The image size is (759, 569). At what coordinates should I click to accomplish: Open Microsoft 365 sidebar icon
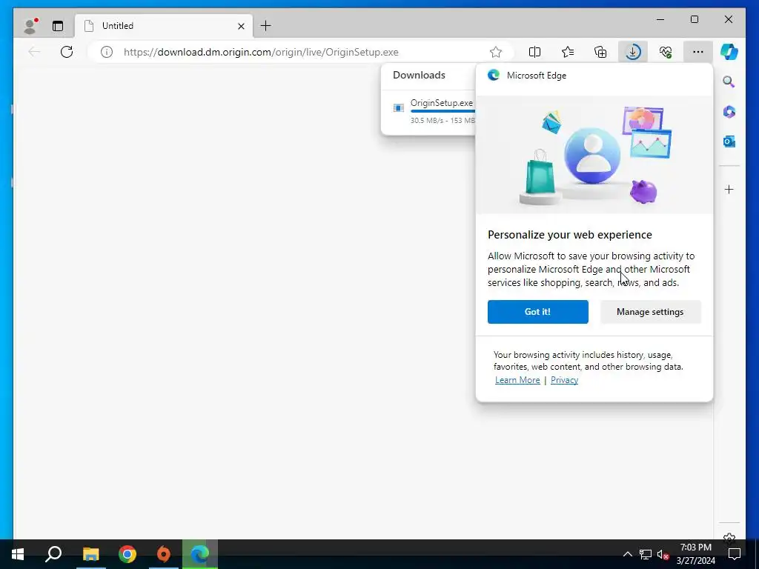[729, 112]
